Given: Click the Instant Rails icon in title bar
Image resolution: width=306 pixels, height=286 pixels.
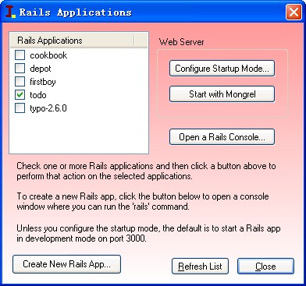Looking at the screenshot, I should pos(11,12).
